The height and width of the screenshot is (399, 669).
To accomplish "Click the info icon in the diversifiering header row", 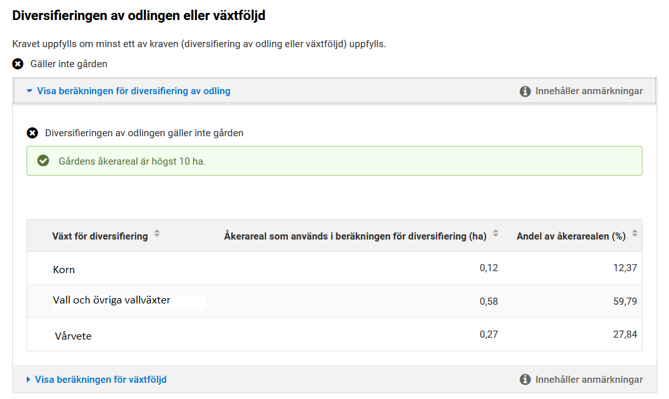I will point(525,91).
